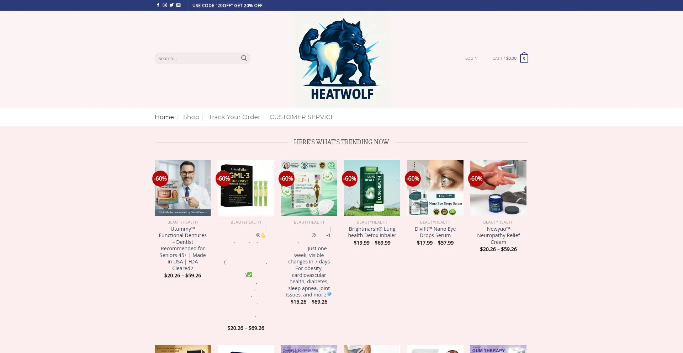This screenshot has width=683, height=353.
Task: Open the shopping cart bag icon
Action: tap(524, 58)
